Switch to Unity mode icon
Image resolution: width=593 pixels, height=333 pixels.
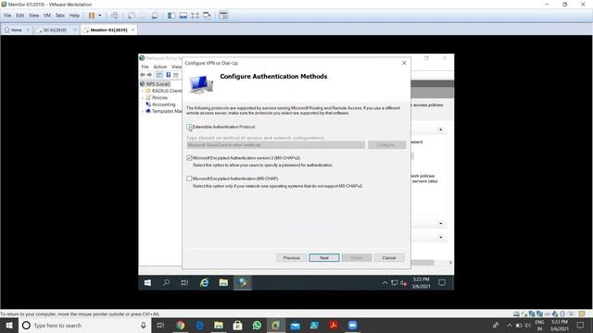(207, 16)
